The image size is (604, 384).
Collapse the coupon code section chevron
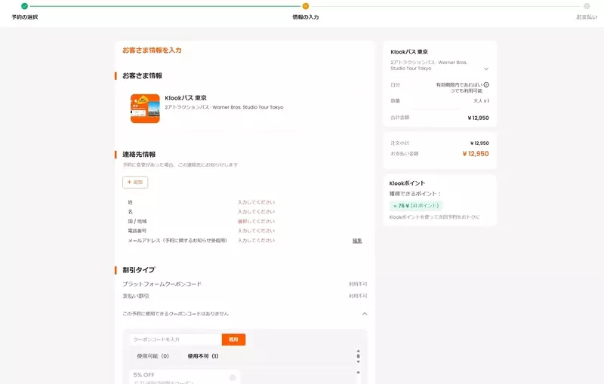[365, 313]
